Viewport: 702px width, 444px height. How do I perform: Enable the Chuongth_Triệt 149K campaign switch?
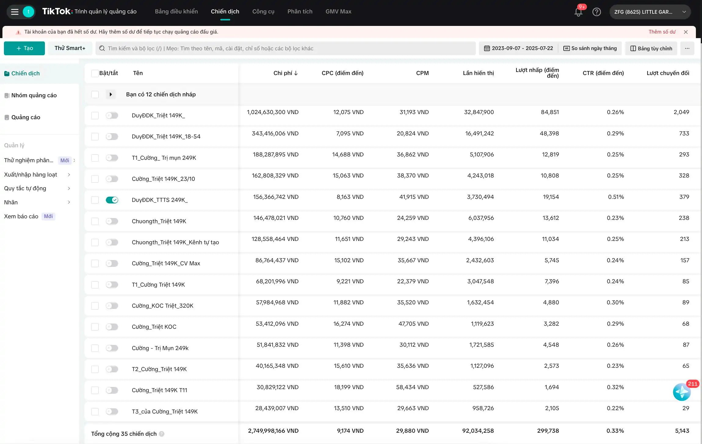(x=112, y=221)
